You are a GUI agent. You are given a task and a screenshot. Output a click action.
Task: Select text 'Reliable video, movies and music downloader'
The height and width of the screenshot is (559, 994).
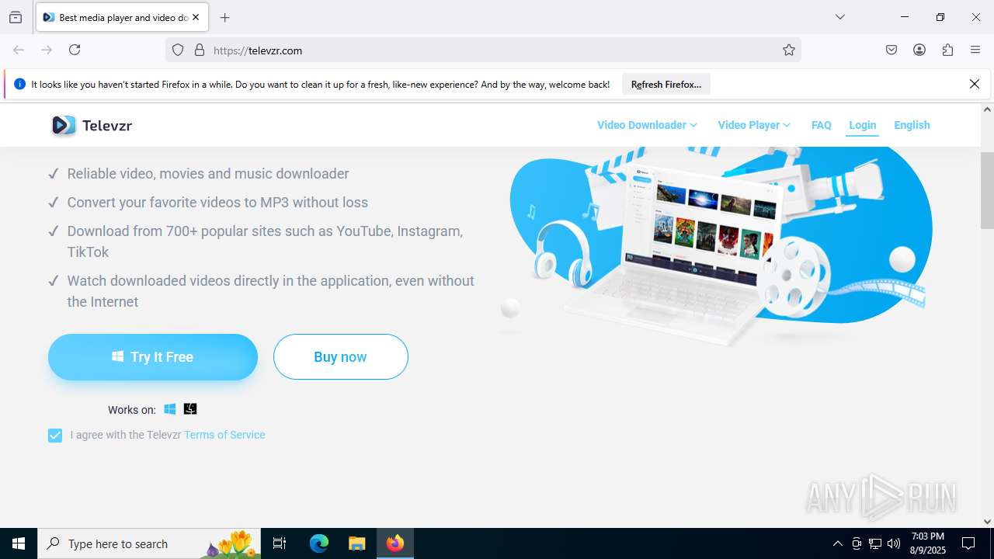[208, 174]
